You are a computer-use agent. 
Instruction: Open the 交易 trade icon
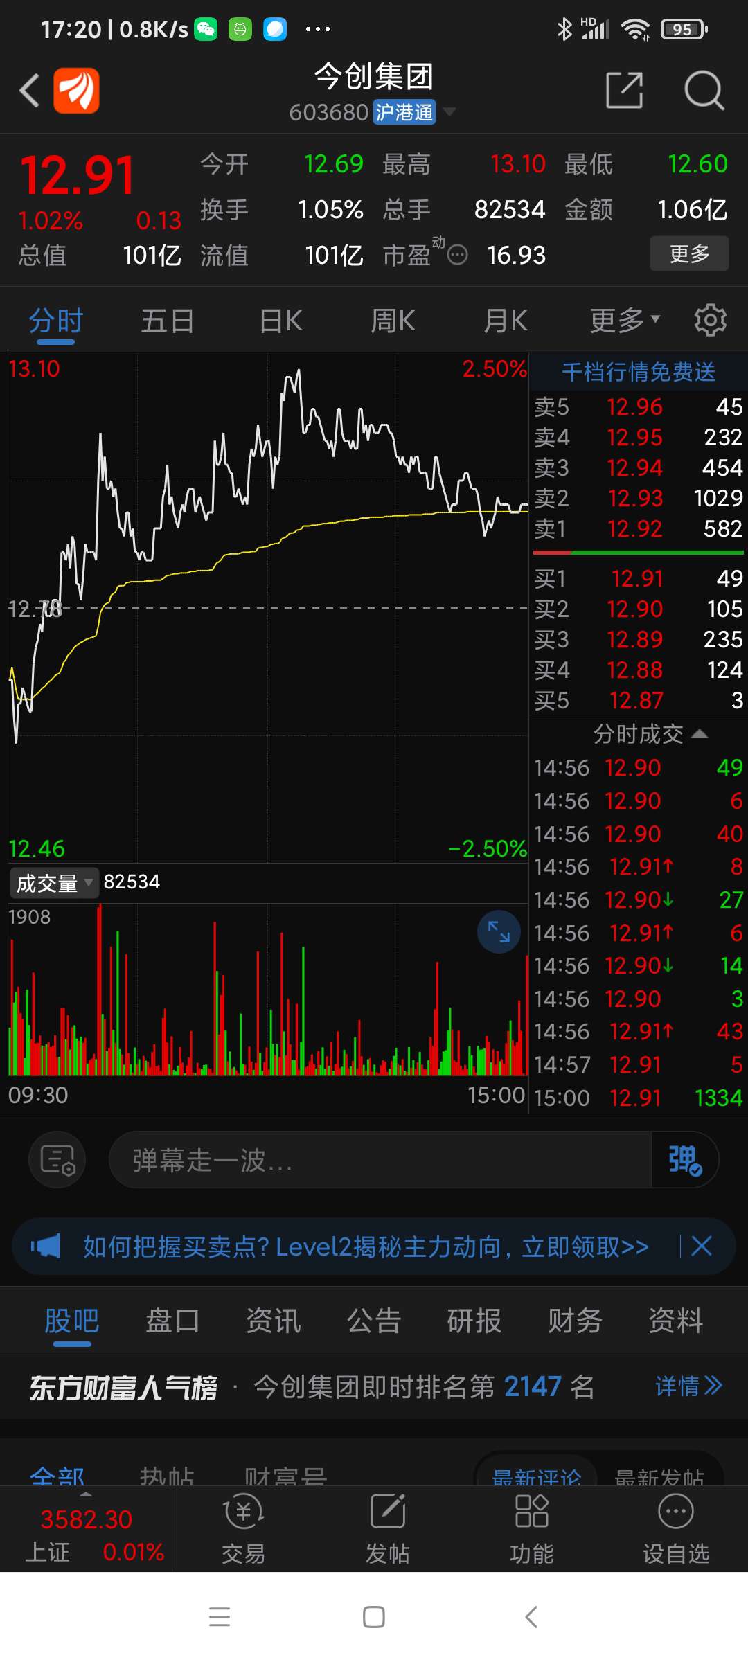coord(243,1528)
